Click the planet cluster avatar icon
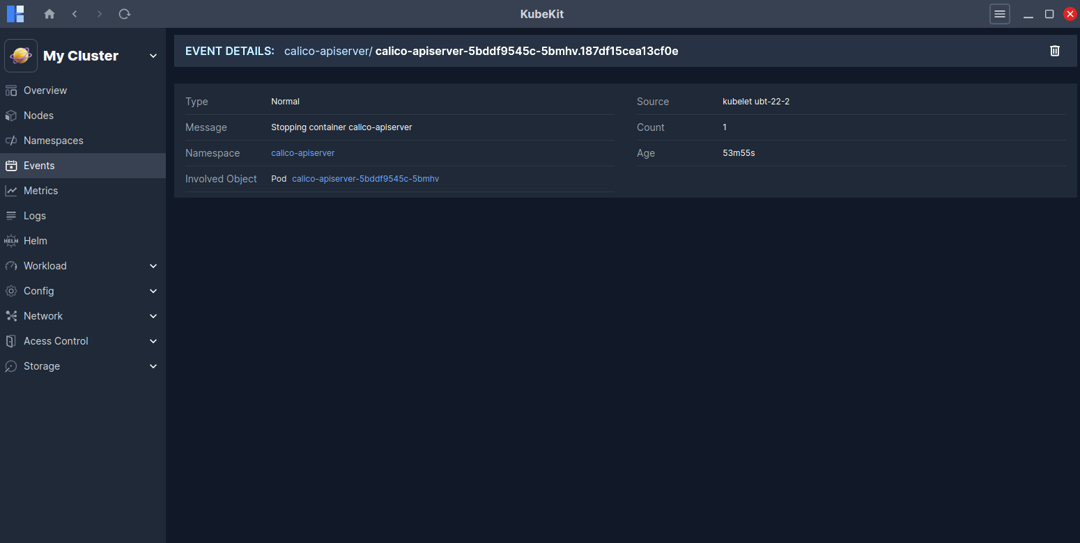The height and width of the screenshot is (543, 1080). click(x=21, y=56)
